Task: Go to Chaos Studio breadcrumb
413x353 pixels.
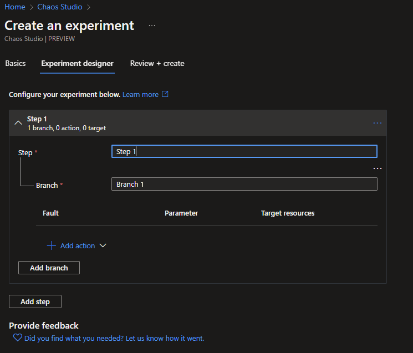Action: point(59,7)
